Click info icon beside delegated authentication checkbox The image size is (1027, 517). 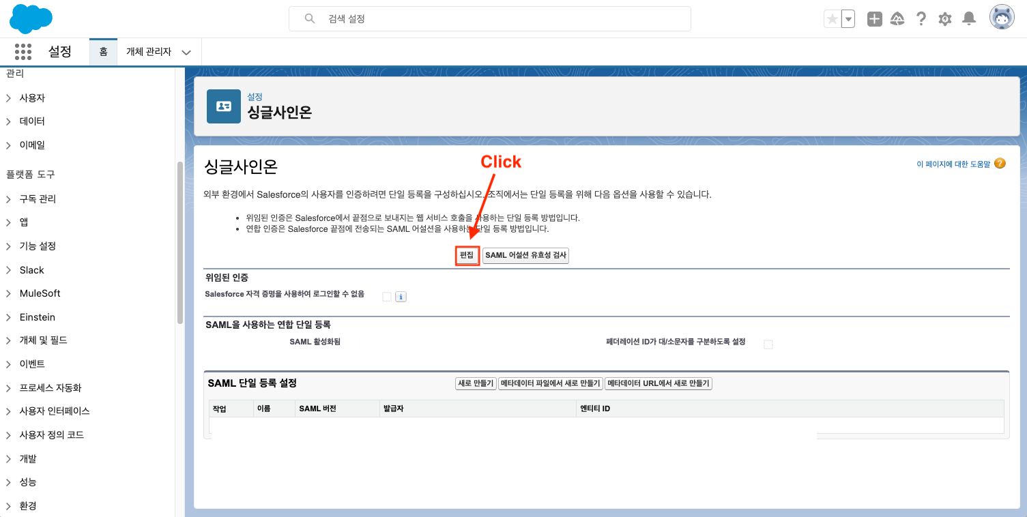coord(401,297)
